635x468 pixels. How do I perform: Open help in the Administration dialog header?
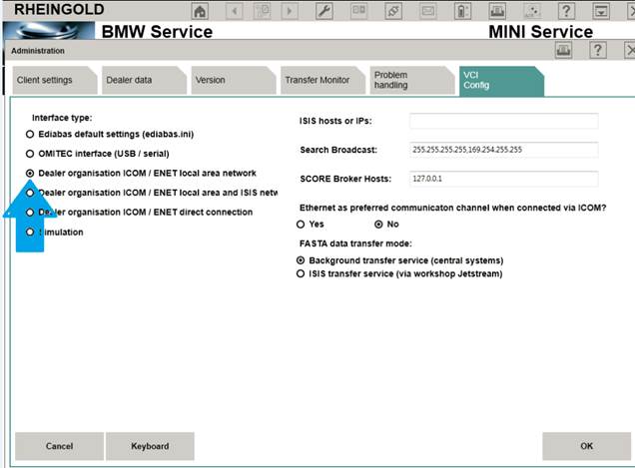[598, 51]
